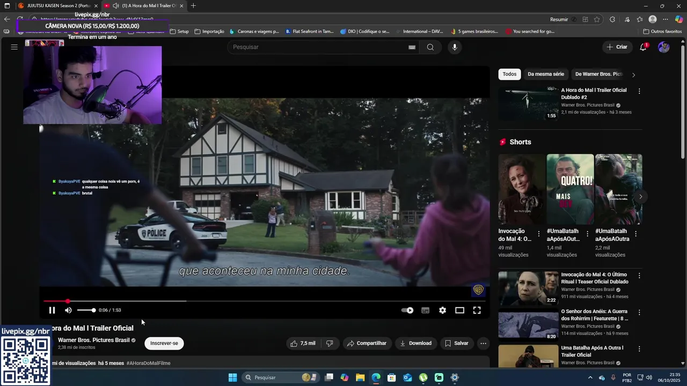The image size is (687, 386).
Task: Open the Importação bookmark folder
Action: tap(209, 32)
